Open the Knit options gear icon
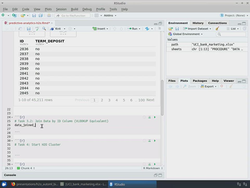250x188 pixels. point(70,29)
